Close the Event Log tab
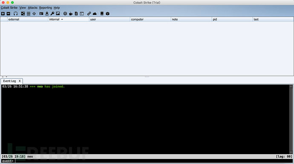Viewport: 294px width, 164px height. 20,81
